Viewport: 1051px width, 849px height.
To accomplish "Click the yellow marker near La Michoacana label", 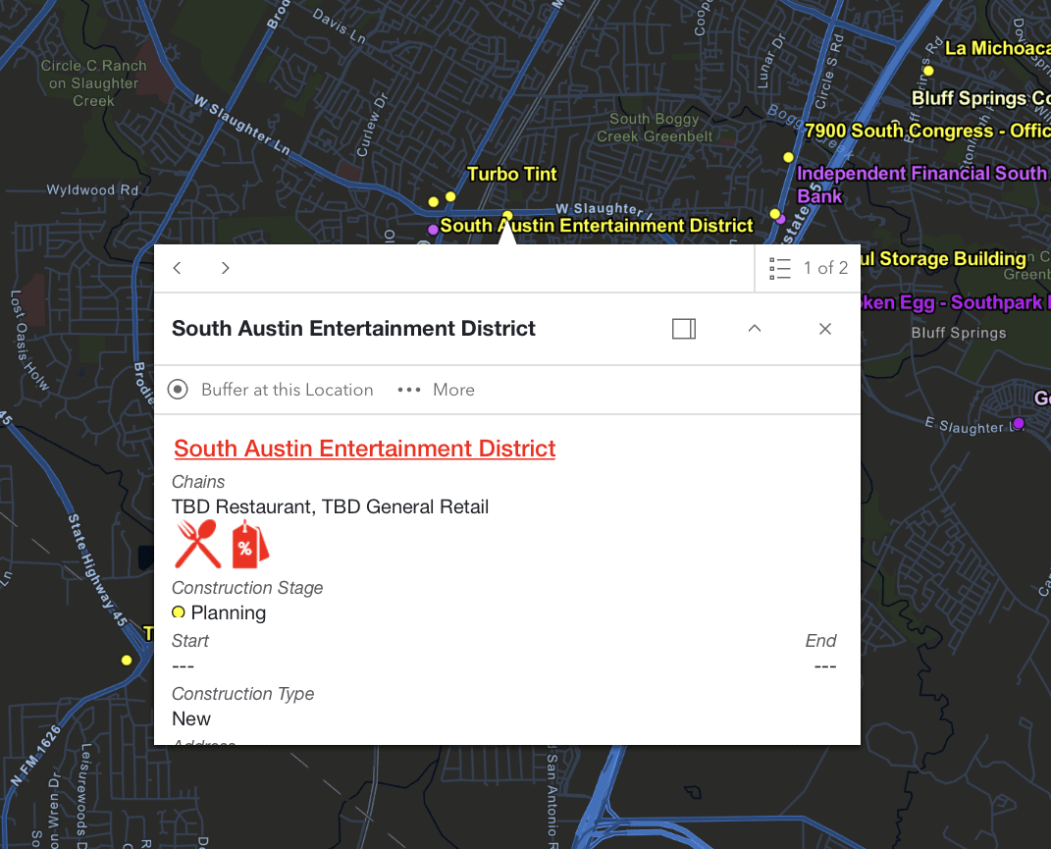I will 928,71.
